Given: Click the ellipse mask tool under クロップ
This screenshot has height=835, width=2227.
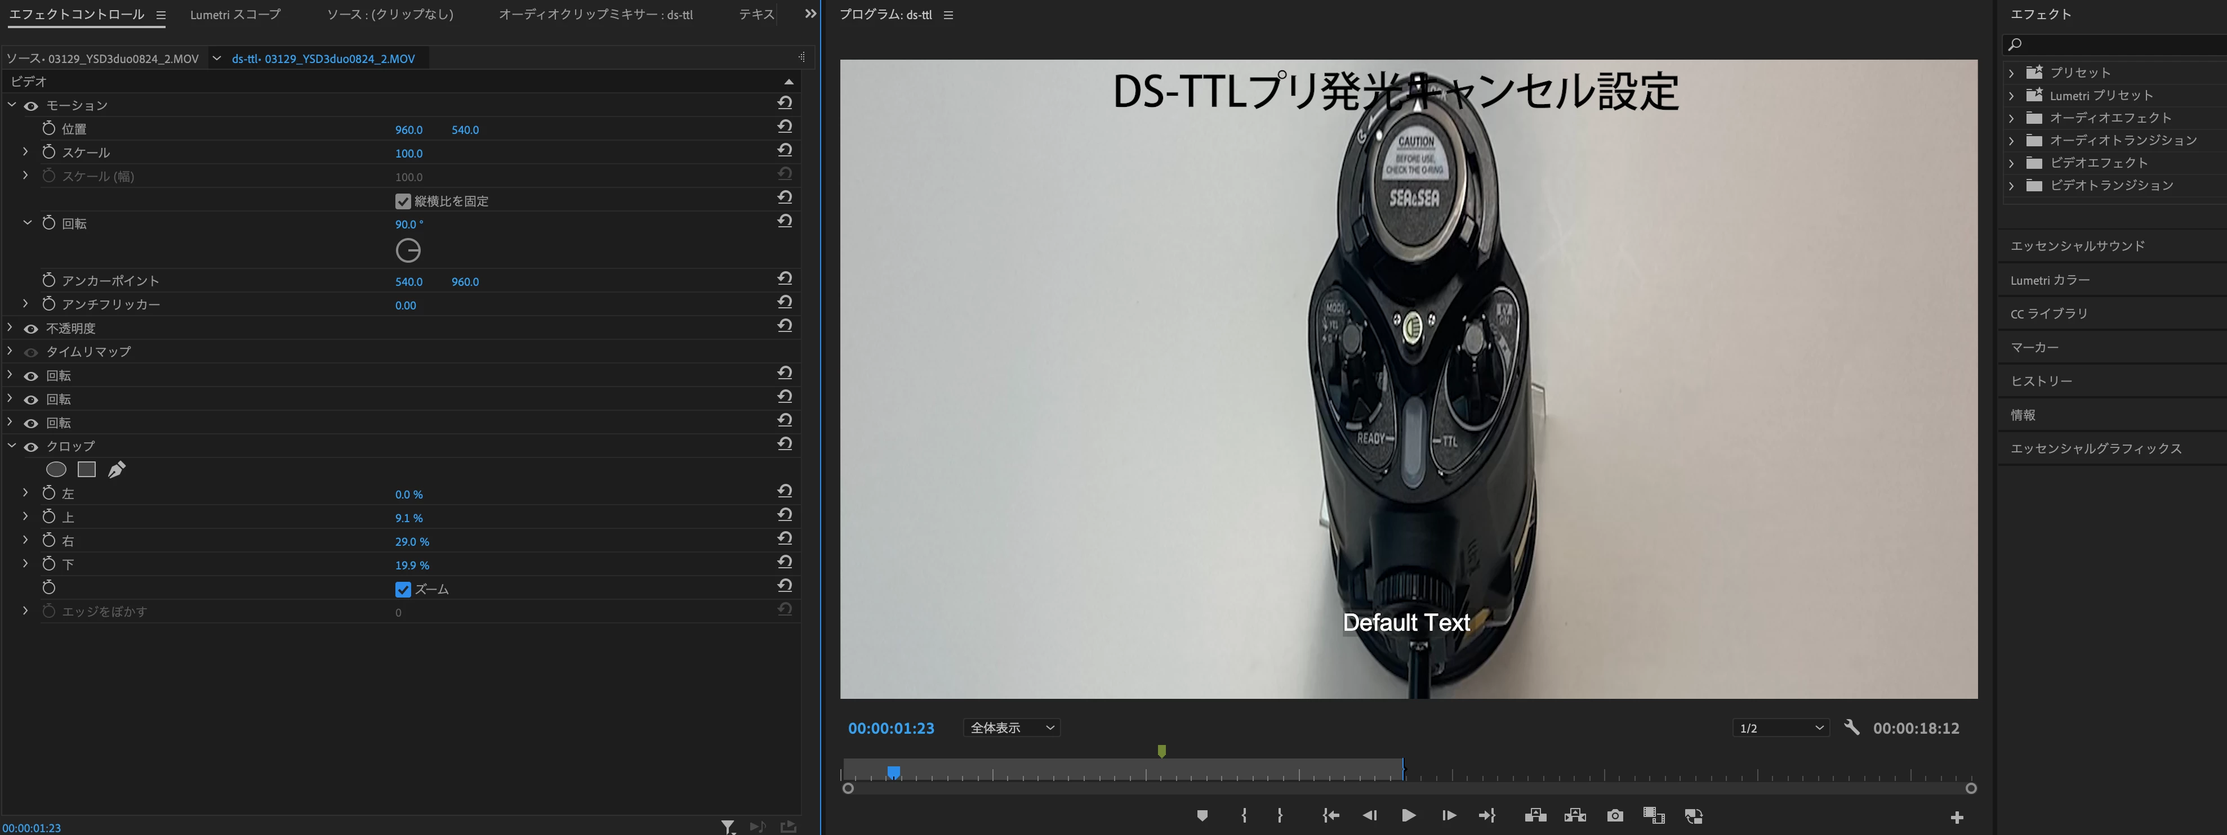Looking at the screenshot, I should tap(56, 470).
